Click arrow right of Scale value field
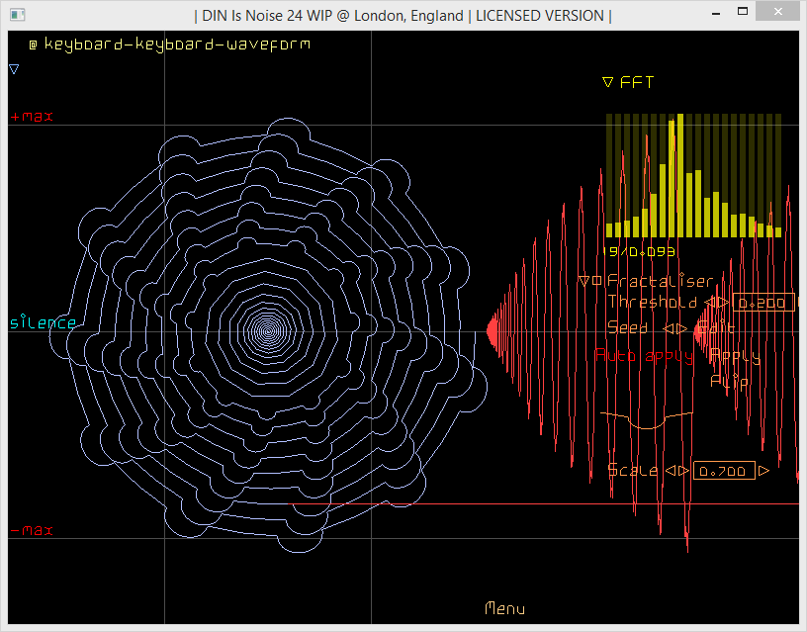807x632 pixels. [x=763, y=471]
